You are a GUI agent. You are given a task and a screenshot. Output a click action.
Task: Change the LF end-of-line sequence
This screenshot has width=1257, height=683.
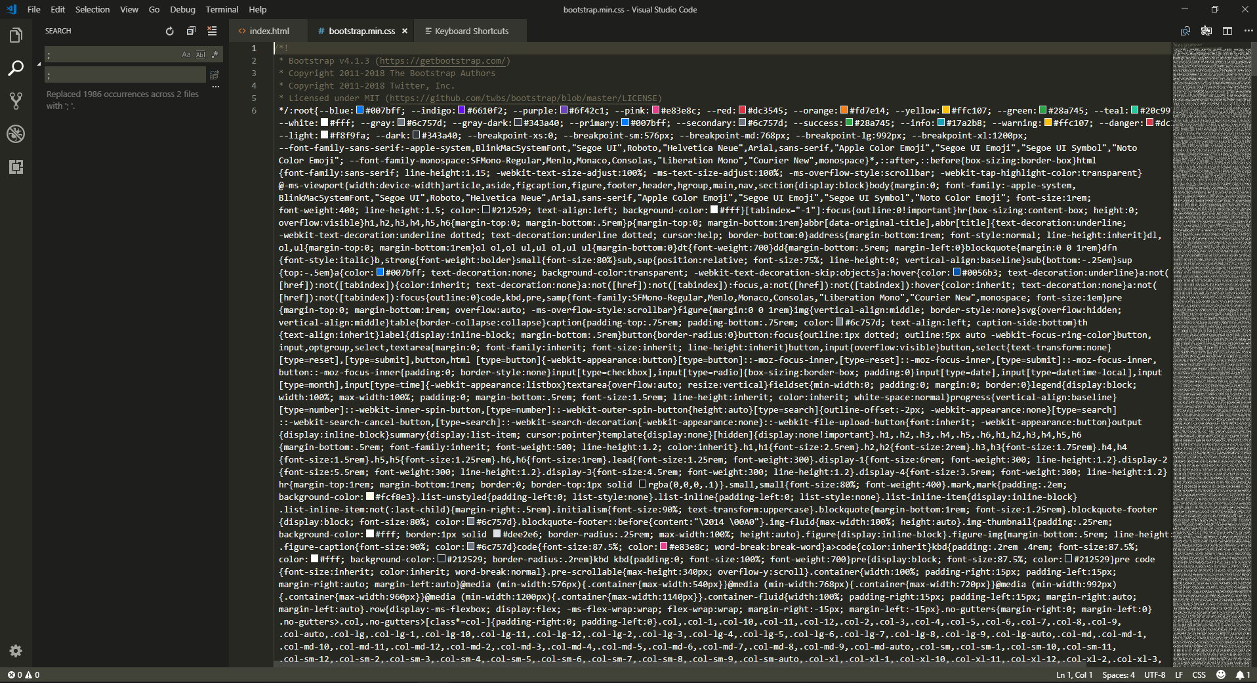(x=1179, y=674)
